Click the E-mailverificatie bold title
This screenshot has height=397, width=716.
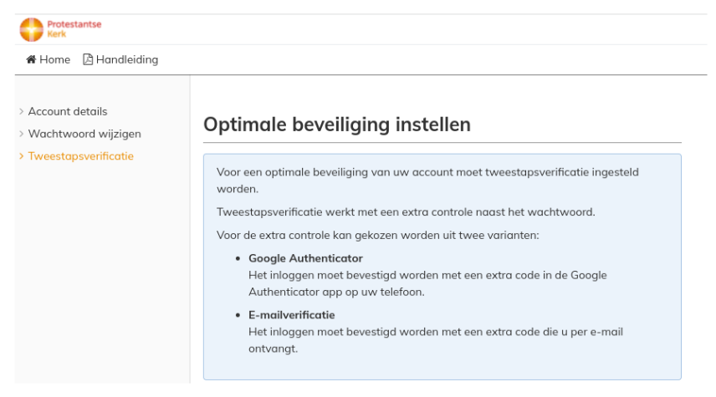(x=292, y=315)
